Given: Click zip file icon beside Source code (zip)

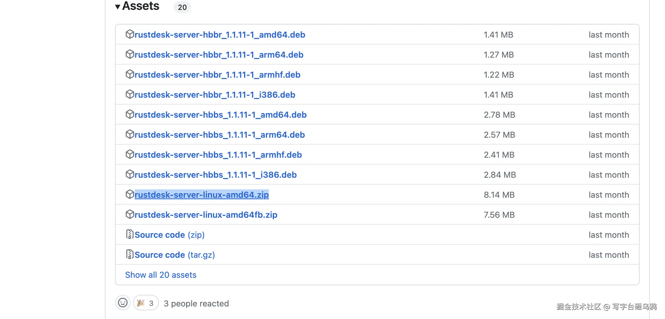Looking at the screenshot, I should tap(130, 234).
